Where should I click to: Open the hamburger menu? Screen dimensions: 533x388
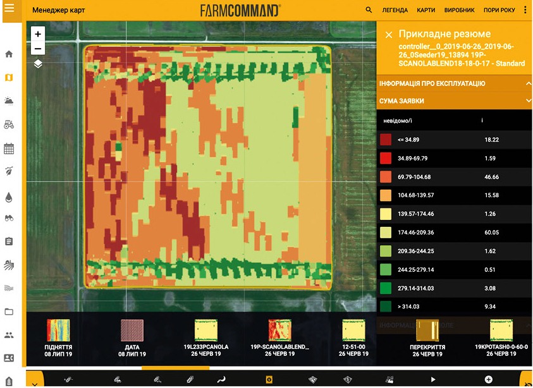[9, 9]
